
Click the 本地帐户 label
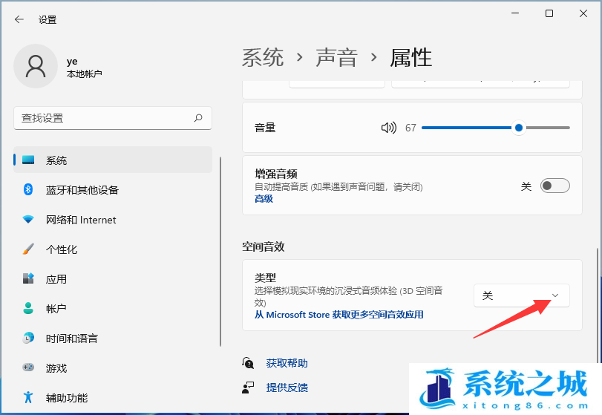[84, 73]
